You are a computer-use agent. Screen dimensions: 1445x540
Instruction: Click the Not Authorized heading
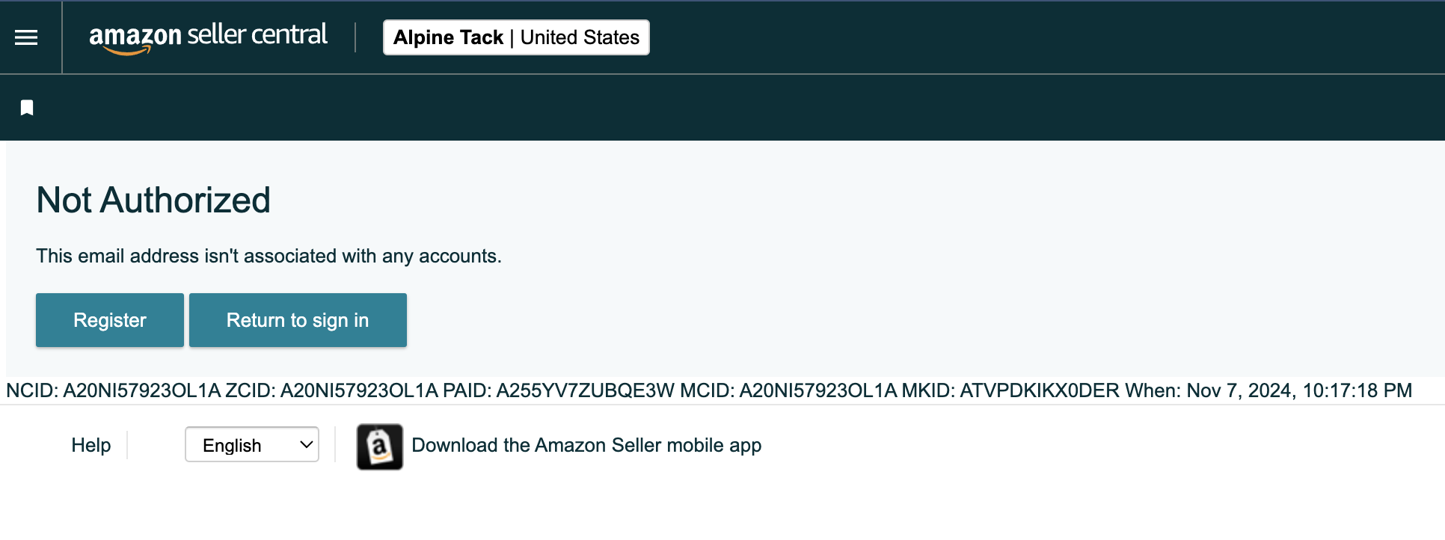click(x=153, y=200)
